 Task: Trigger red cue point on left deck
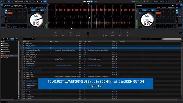(x=10, y=13)
